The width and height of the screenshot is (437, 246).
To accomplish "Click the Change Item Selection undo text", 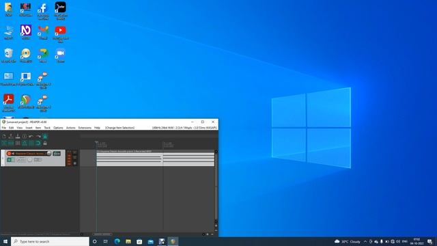I will (x=120, y=128).
